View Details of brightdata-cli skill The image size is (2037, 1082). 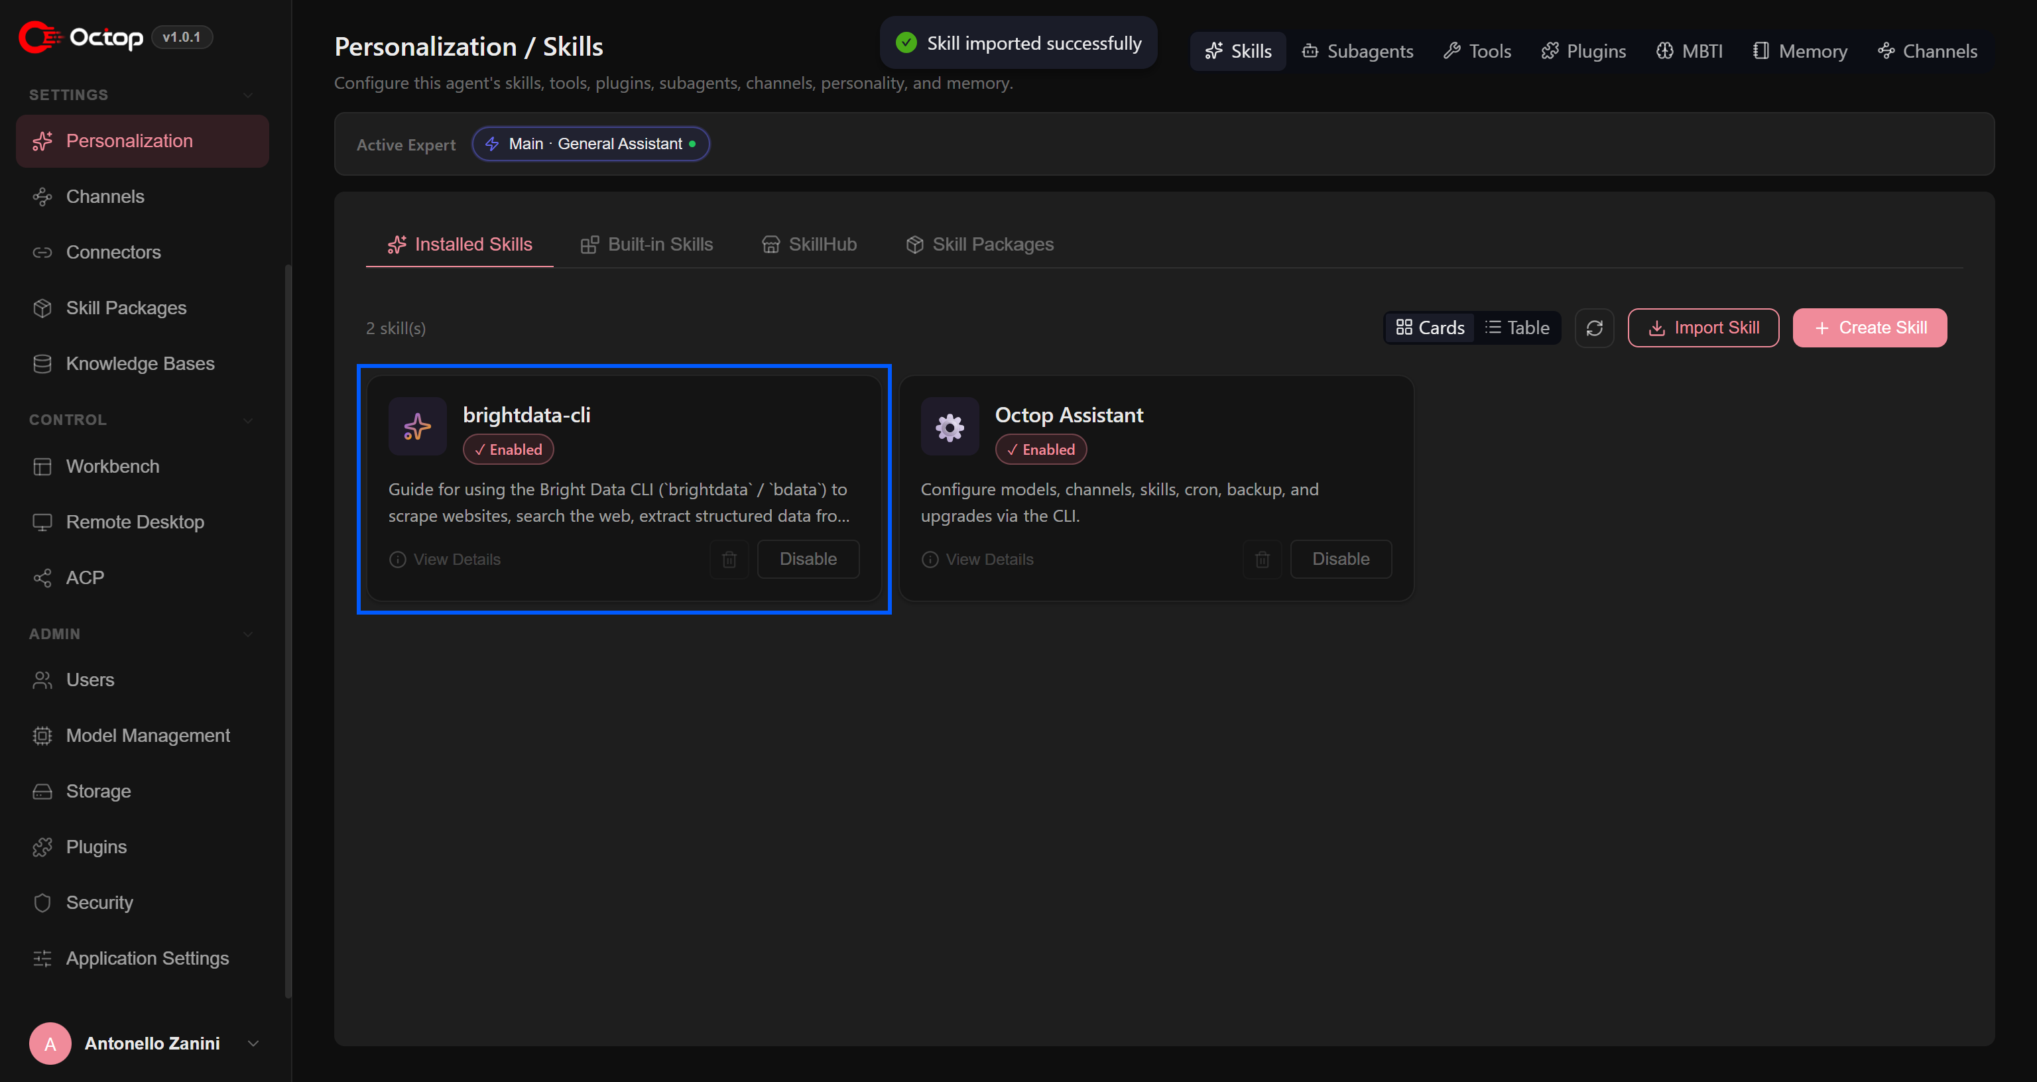pos(444,559)
